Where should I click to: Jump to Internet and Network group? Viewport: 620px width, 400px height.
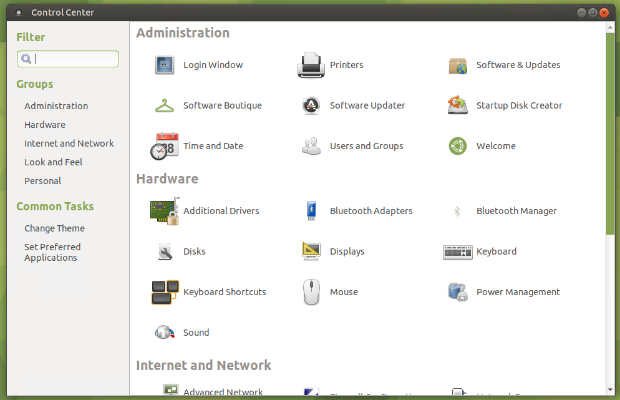coord(69,144)
